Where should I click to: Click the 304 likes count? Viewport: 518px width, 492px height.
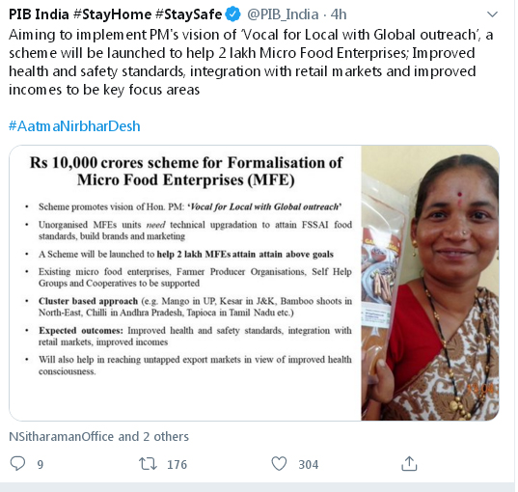tap(309, 465)
